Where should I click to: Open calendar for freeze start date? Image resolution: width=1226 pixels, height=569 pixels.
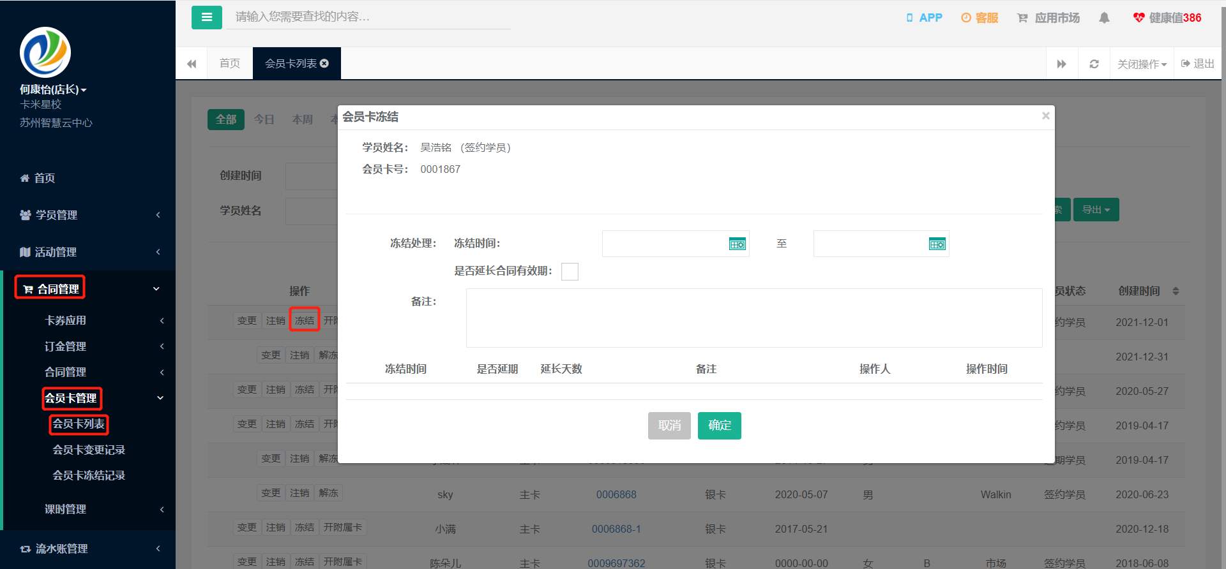[738, 244]
